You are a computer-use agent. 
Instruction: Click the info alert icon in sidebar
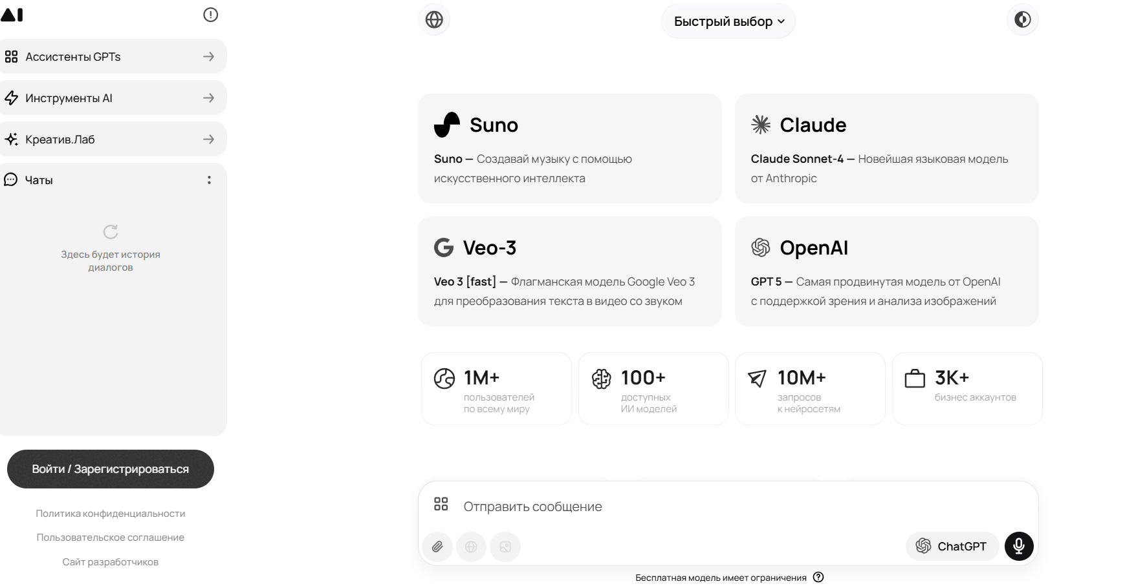pos(210,15)
